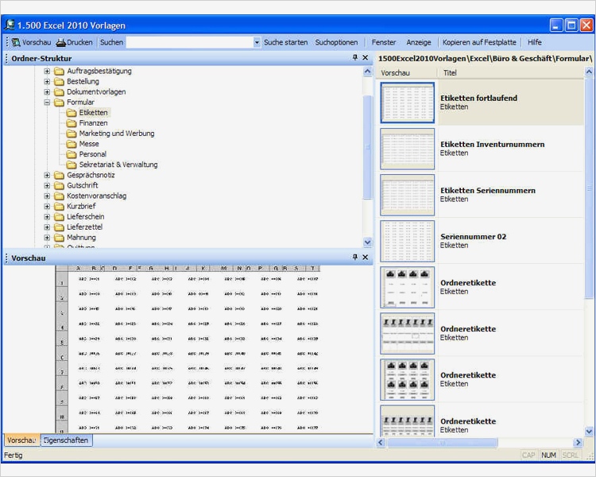Click Suche starten button

point(285,42)
